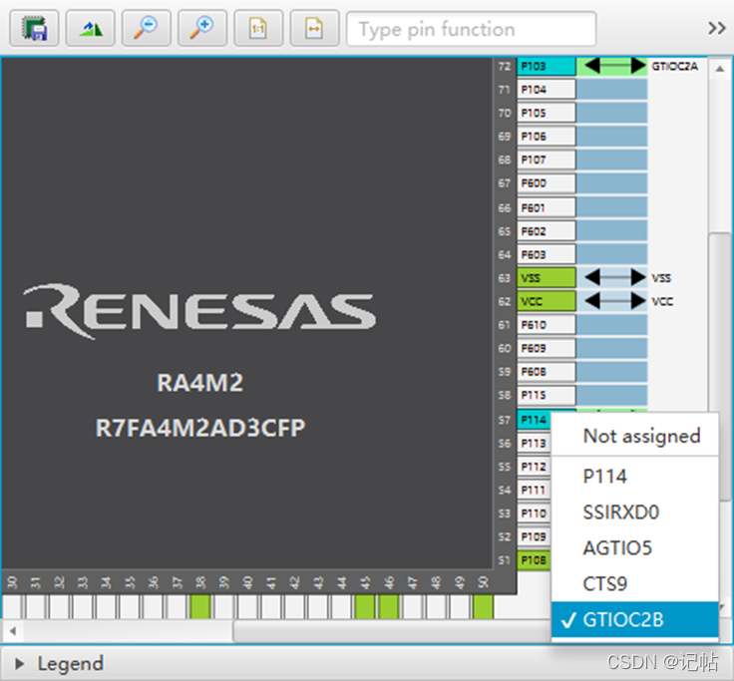
Task: Click pin 65 P602 box
Action: [x=546, y=231]
